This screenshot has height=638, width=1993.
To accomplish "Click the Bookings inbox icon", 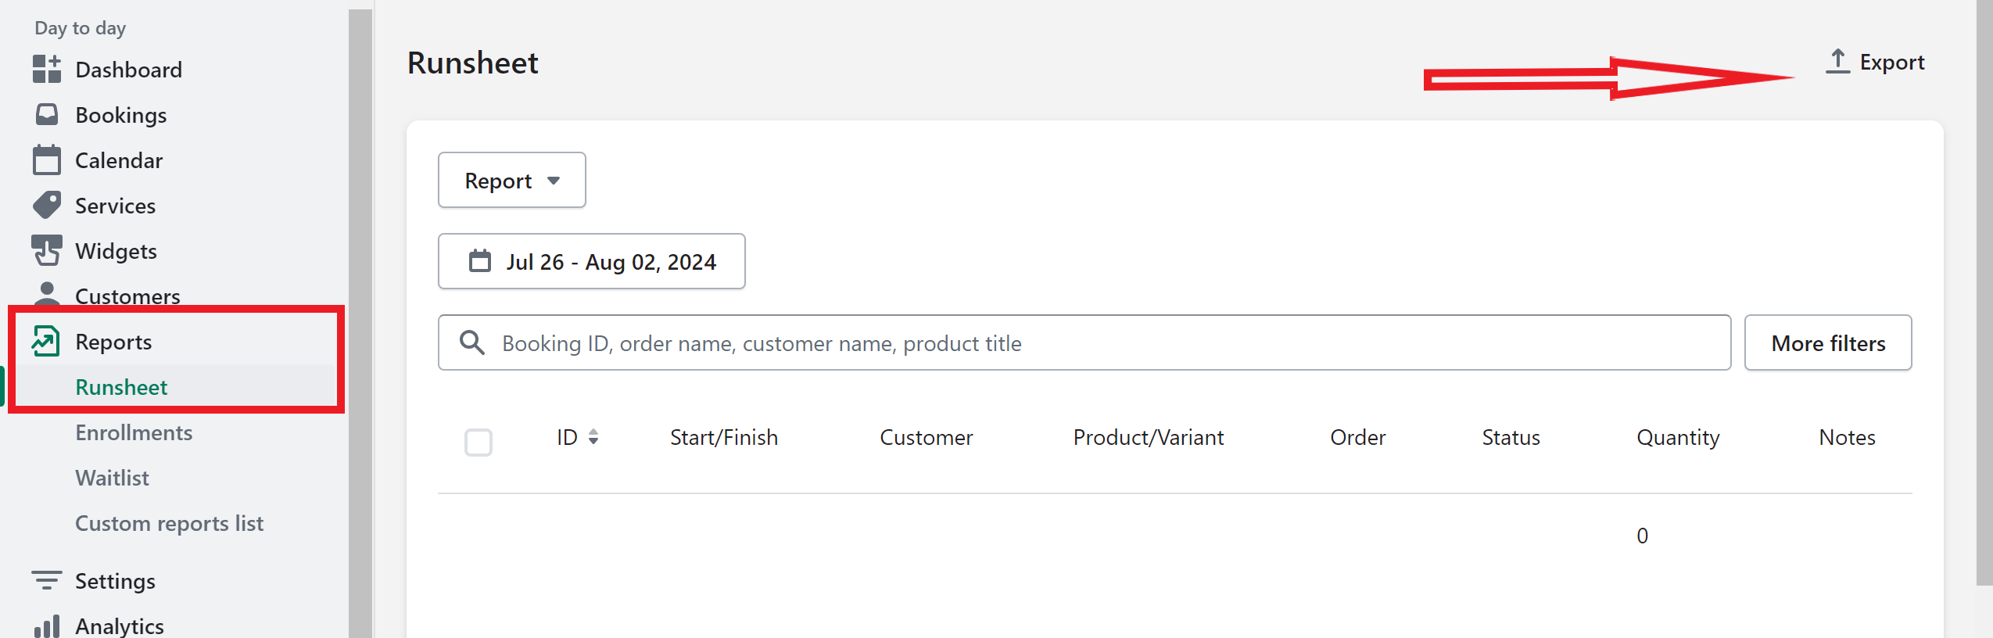I will pos(47,114).
